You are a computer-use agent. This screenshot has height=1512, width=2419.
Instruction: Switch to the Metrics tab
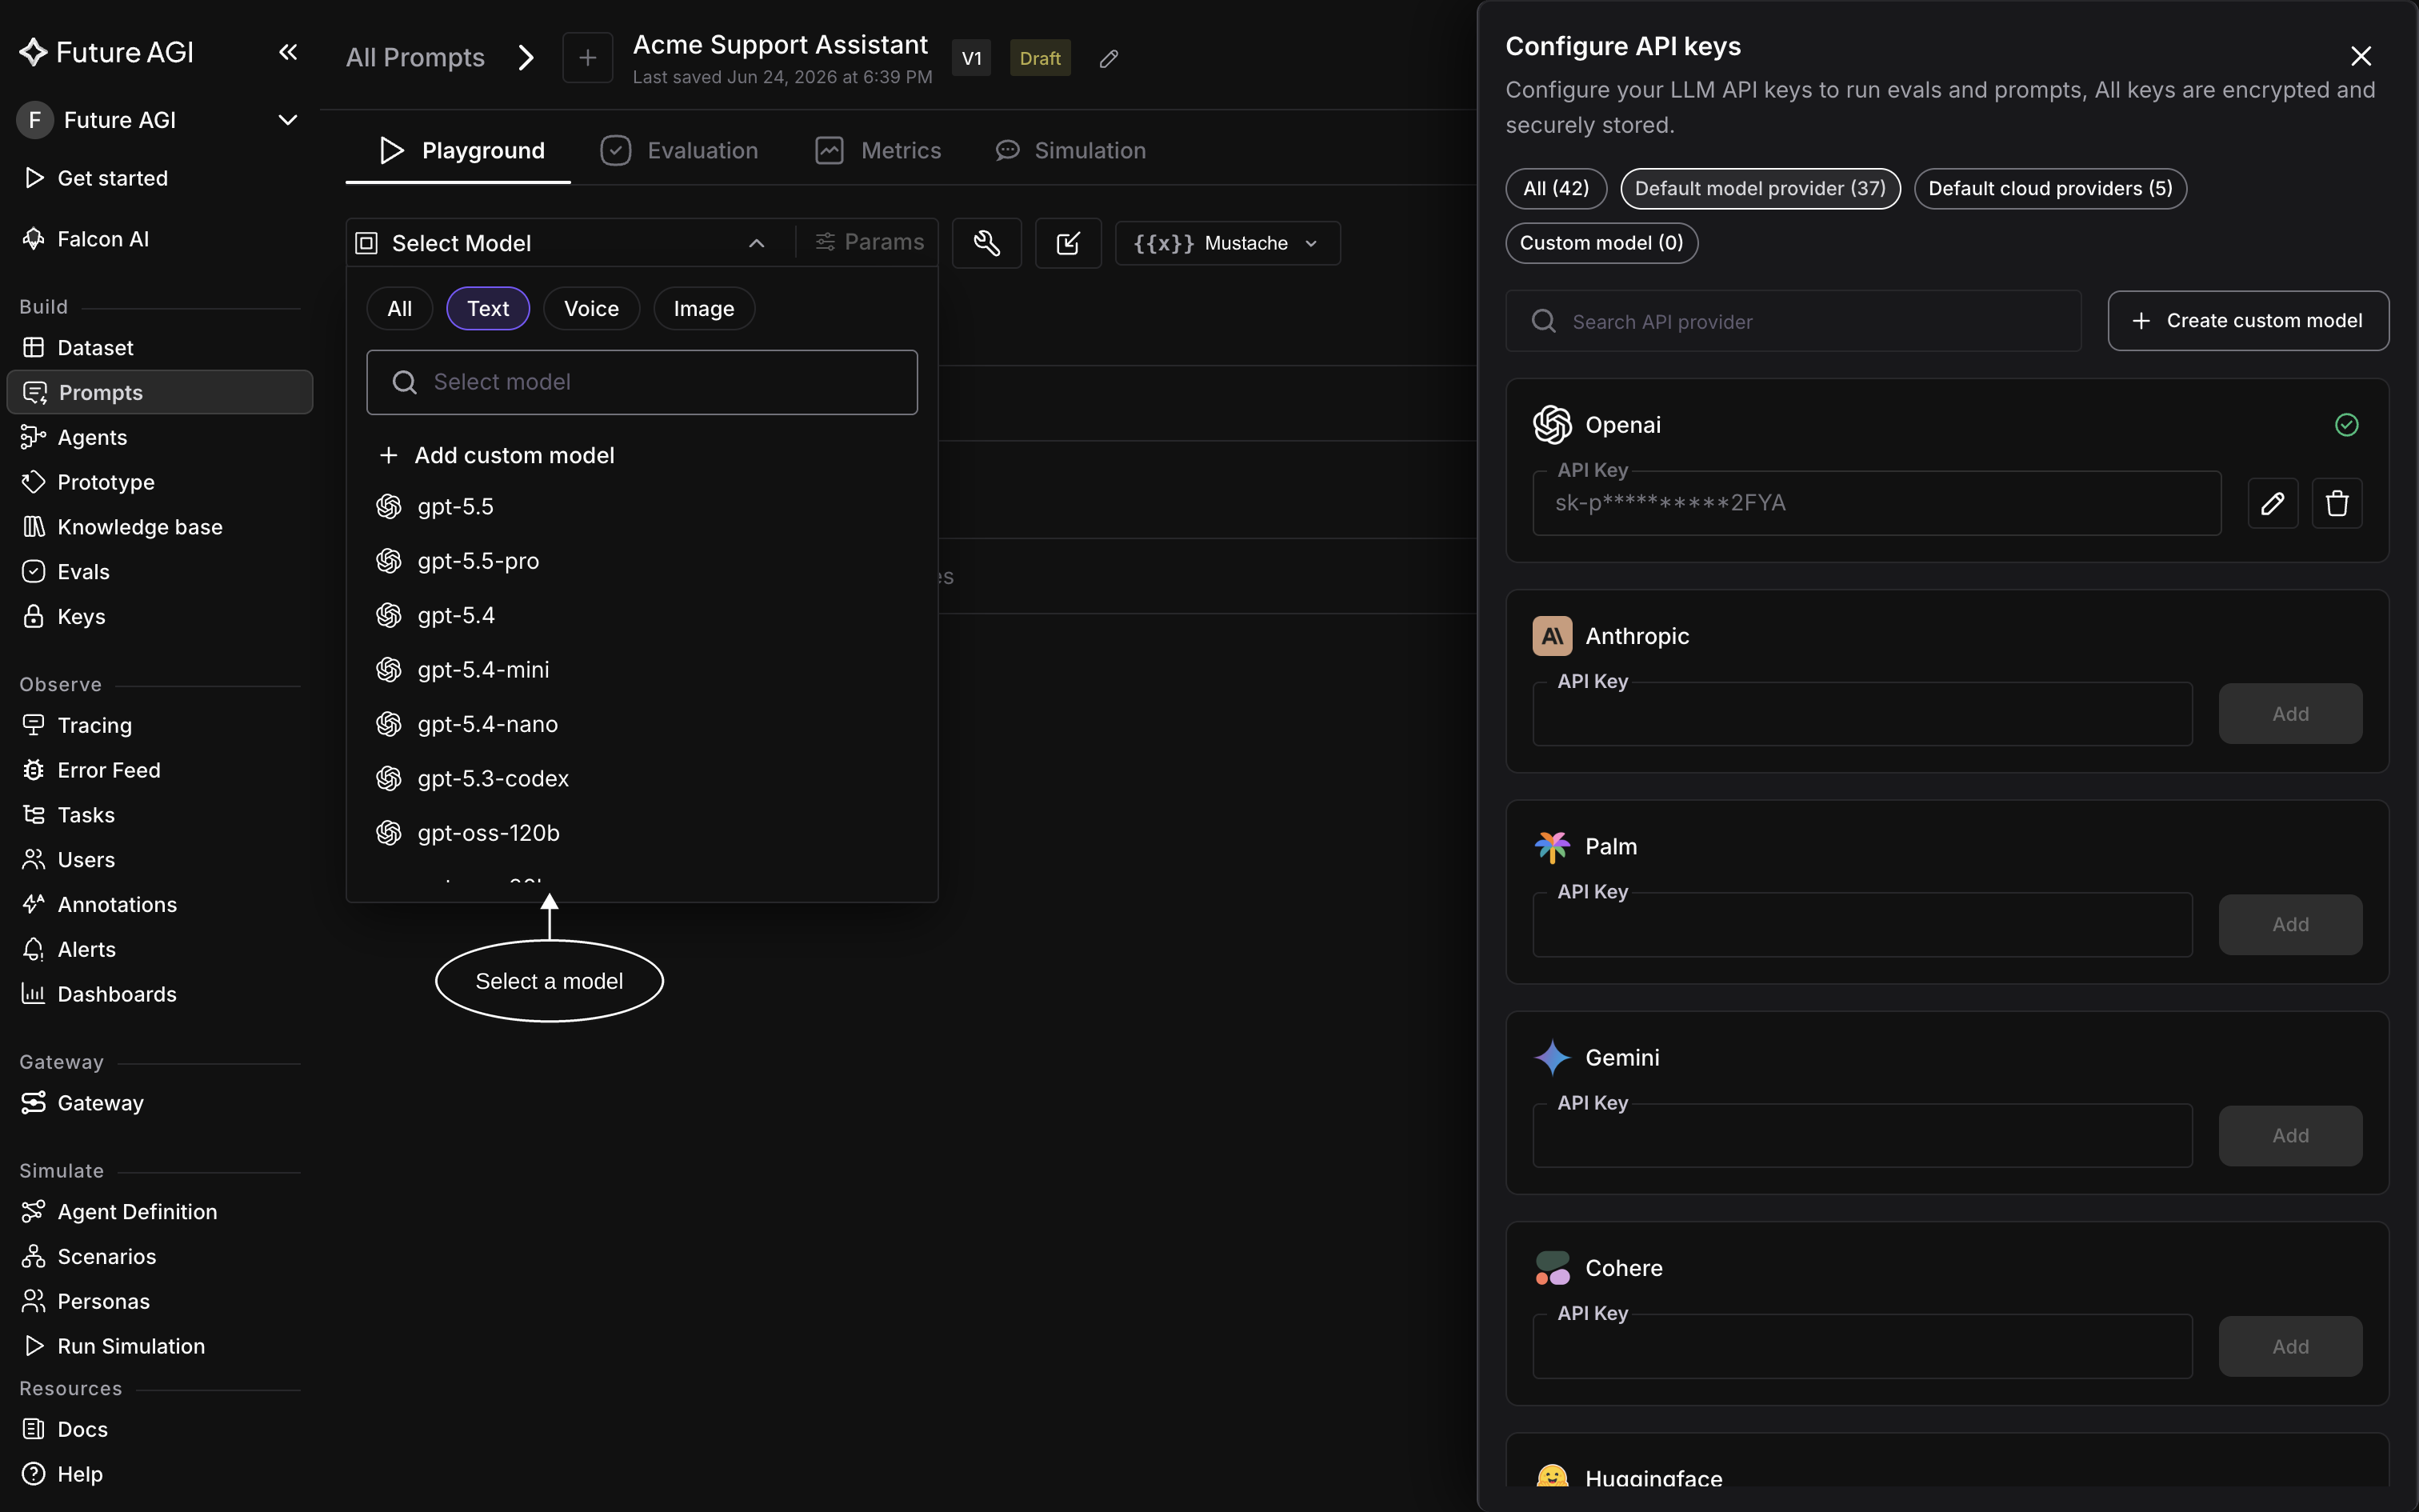tap(878, 150)
